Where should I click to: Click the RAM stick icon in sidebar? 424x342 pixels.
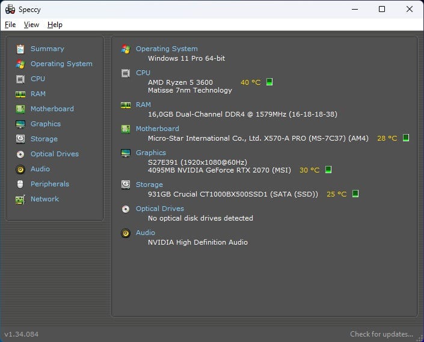coord(20,94)
